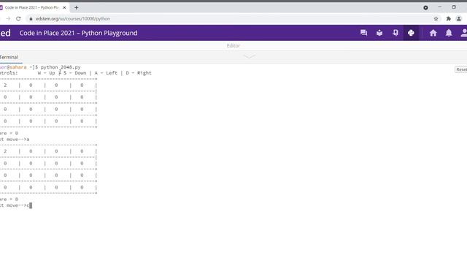The height and width of the screenshot is (263, 467).
Task: Open the user account icon in purple header
Action: (x=464, y=33)
